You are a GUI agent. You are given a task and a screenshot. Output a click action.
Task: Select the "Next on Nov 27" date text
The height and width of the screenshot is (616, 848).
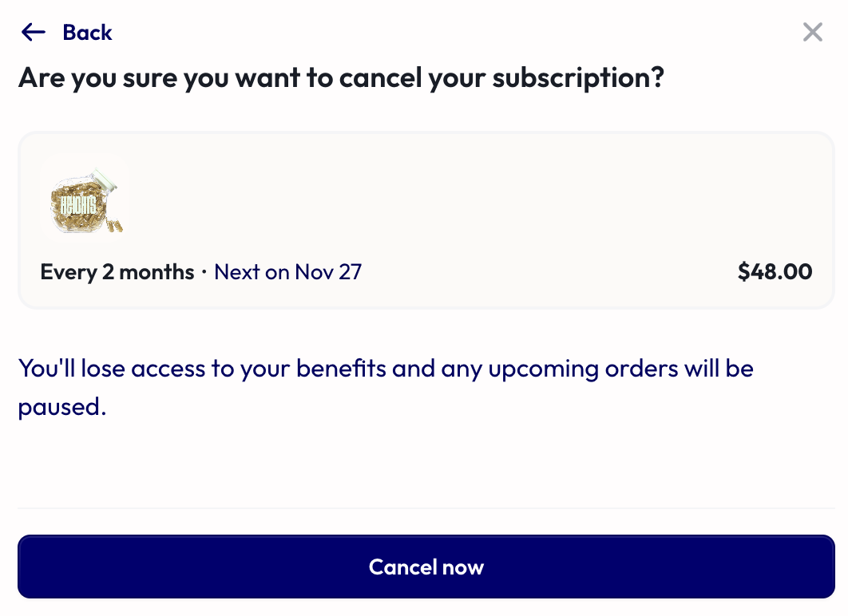tap(287, 272)
